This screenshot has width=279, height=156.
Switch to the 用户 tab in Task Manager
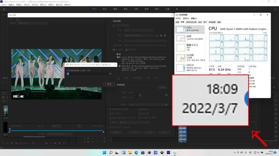coord(205,22)
